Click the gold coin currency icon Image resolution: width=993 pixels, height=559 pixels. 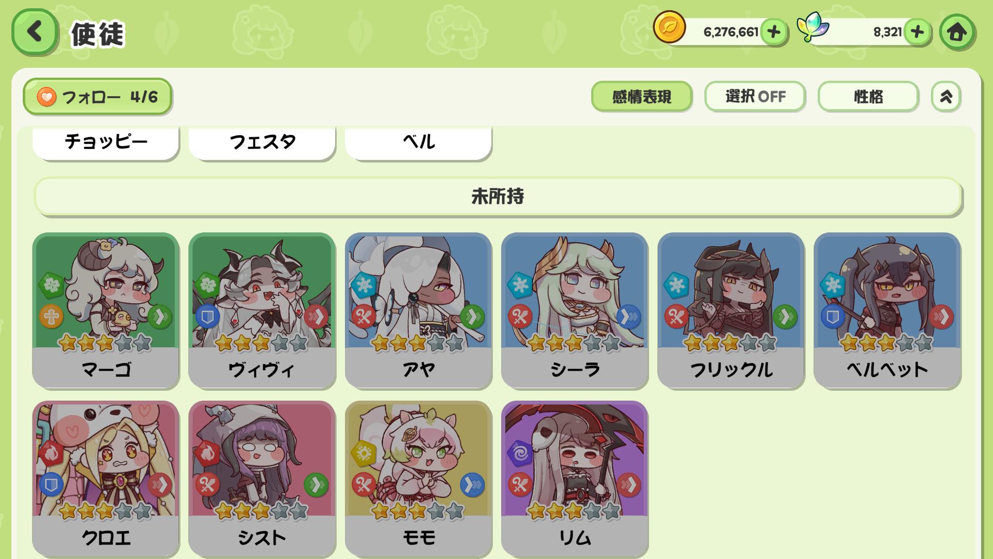click(x=669, y=27)
